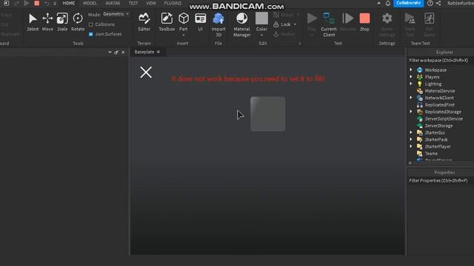Viewport: 474px width, 266px height.
Task: Close the Baseplate tab
Action: click(158, 52)
